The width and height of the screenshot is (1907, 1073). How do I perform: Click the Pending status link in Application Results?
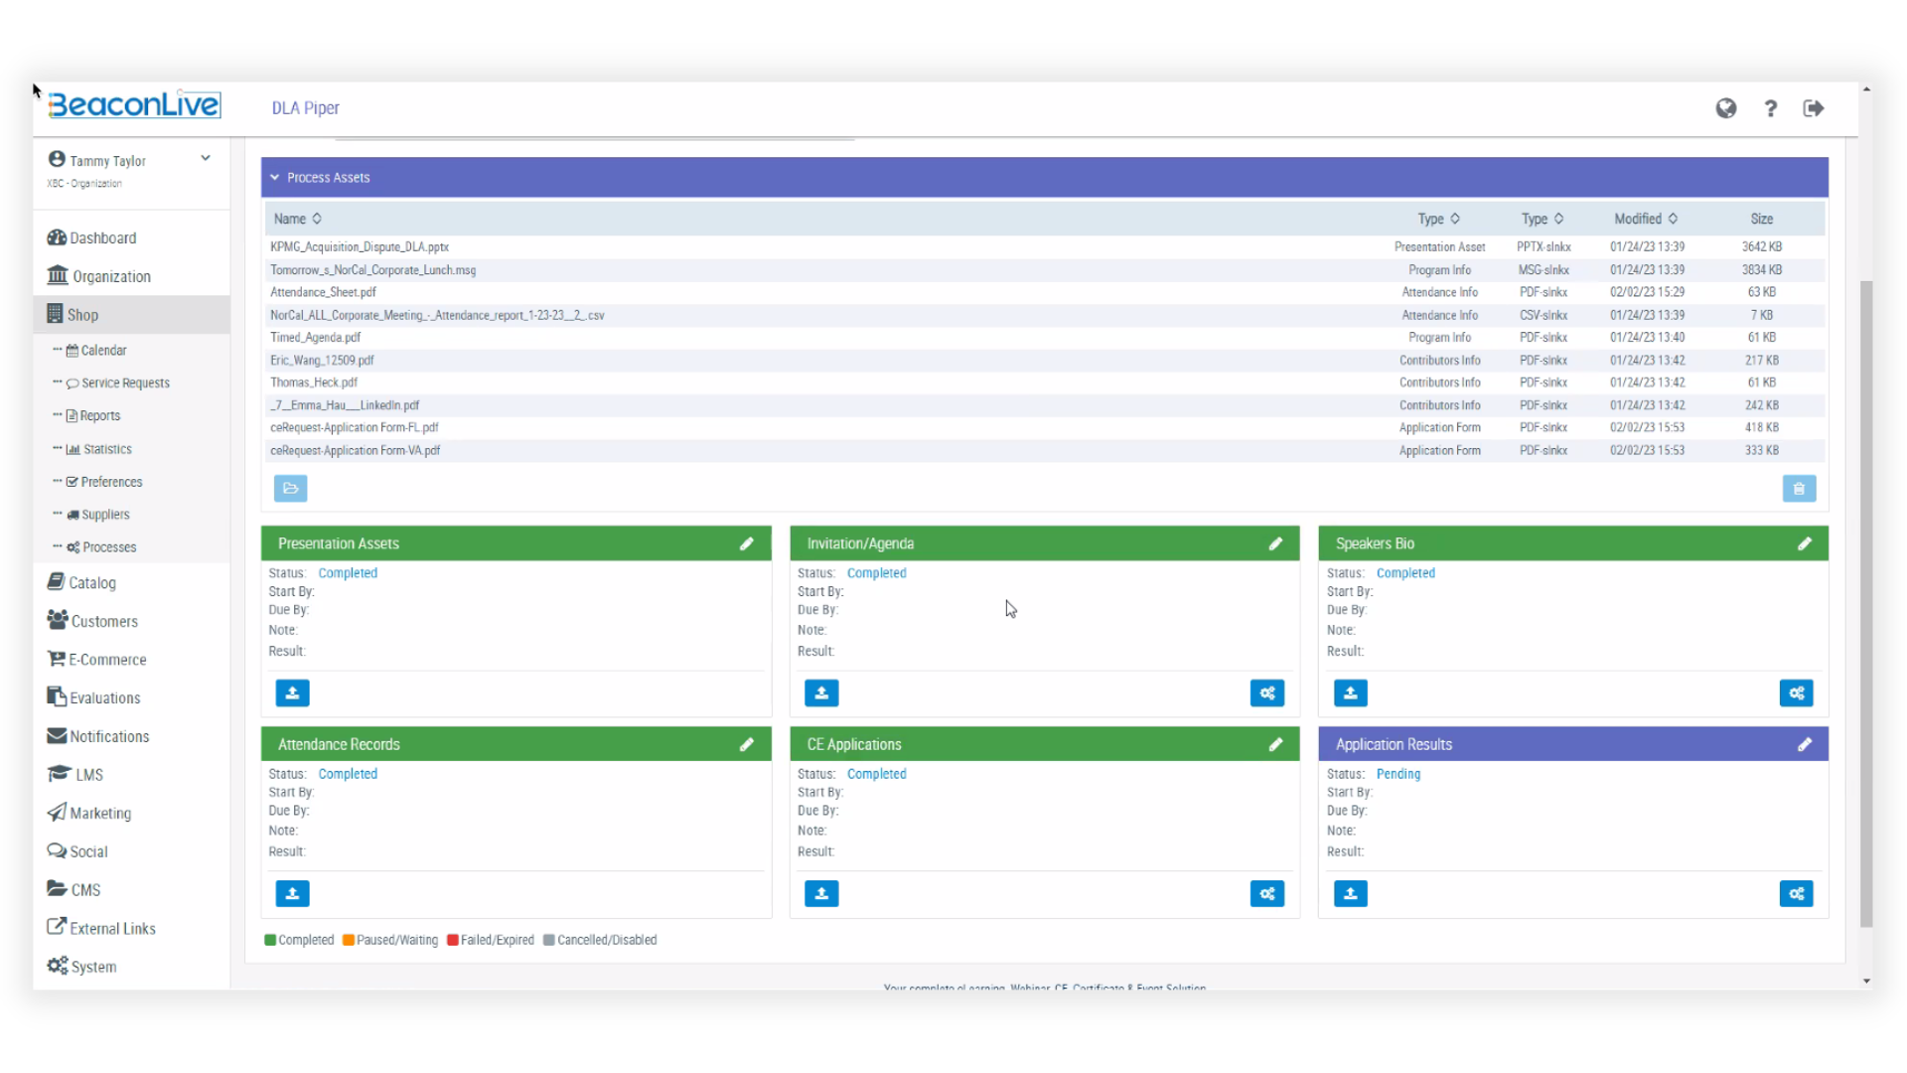1398,773
